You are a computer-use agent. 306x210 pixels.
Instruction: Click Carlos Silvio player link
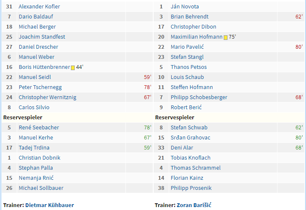[x=34, y=108]
